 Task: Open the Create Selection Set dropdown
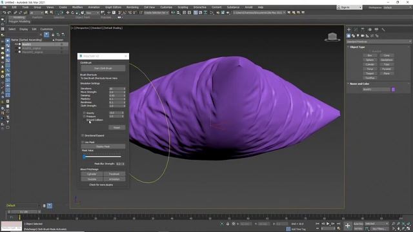click(x=156, y=13)
